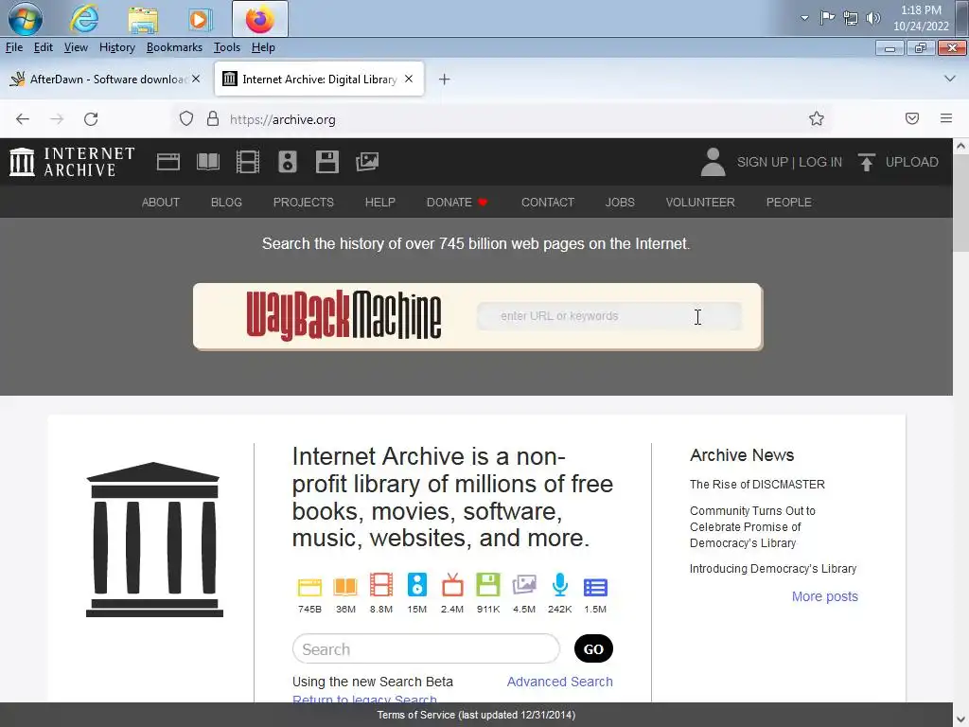Click the LOG IN link
The image size is (969, 727).
(x=820, y=162)
